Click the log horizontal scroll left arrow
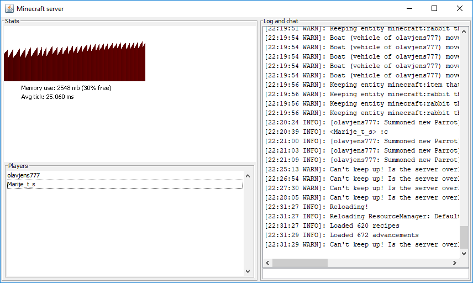 pyautogui.click(x=267, y=263)
